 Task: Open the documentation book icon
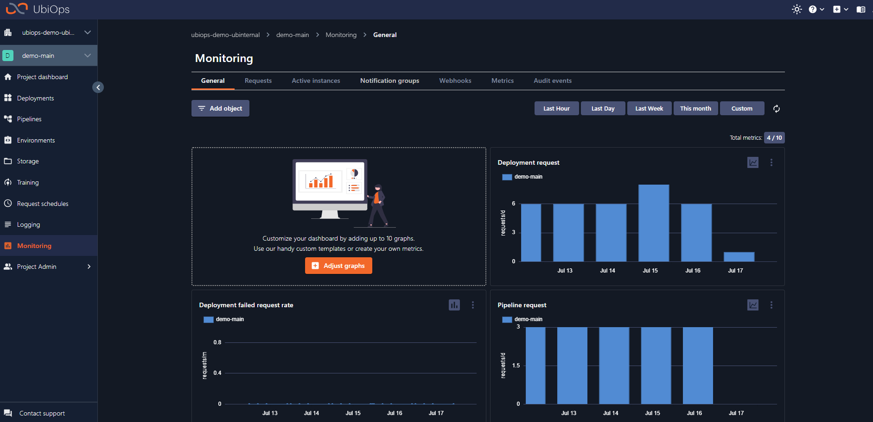(x=861, y=9)
